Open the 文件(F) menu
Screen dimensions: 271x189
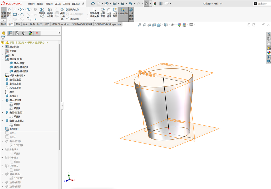tap(31, 4)
